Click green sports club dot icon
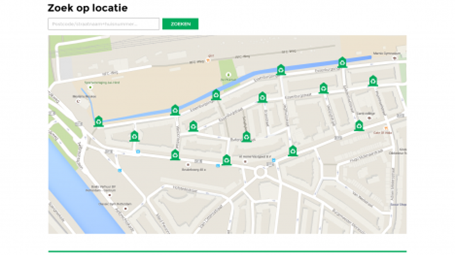Image resolution: width=455 pixels, height=255 pixels. point(90,87)
